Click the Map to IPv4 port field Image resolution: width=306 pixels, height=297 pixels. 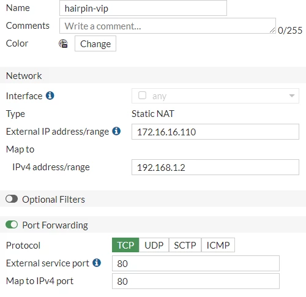coord(196,281)
